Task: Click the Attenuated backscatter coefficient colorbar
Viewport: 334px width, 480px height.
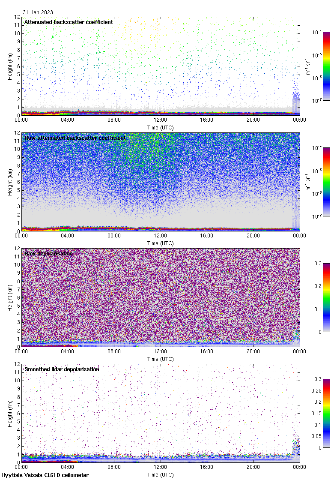Action: pos(326,66)
